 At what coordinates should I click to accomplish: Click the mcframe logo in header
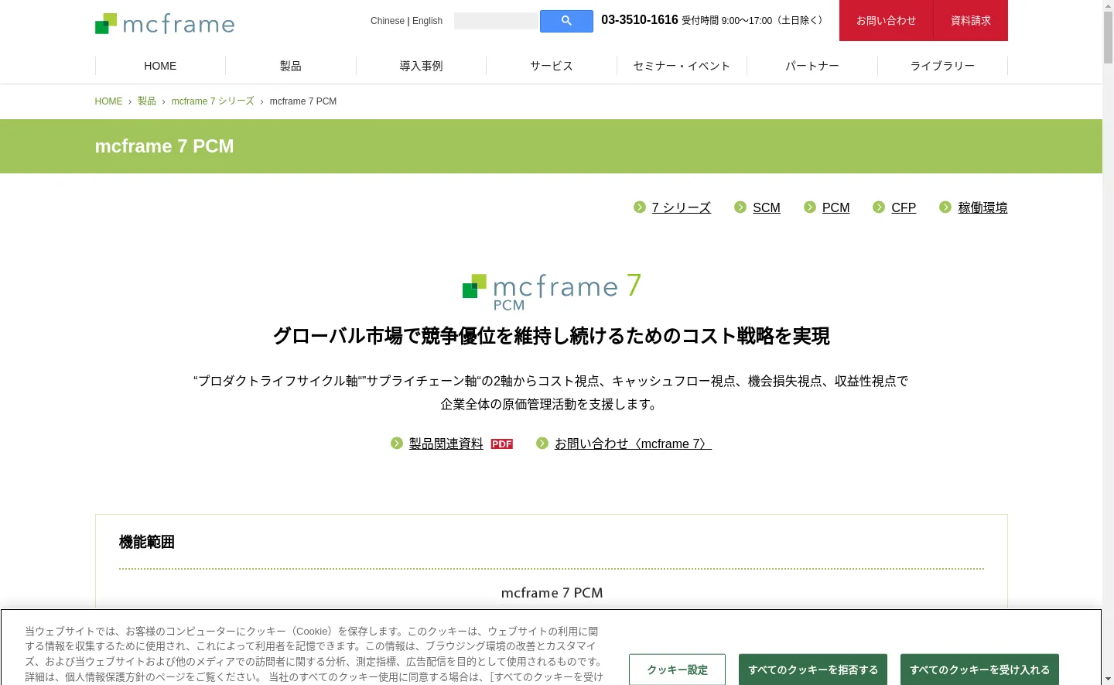coord(165,23)
